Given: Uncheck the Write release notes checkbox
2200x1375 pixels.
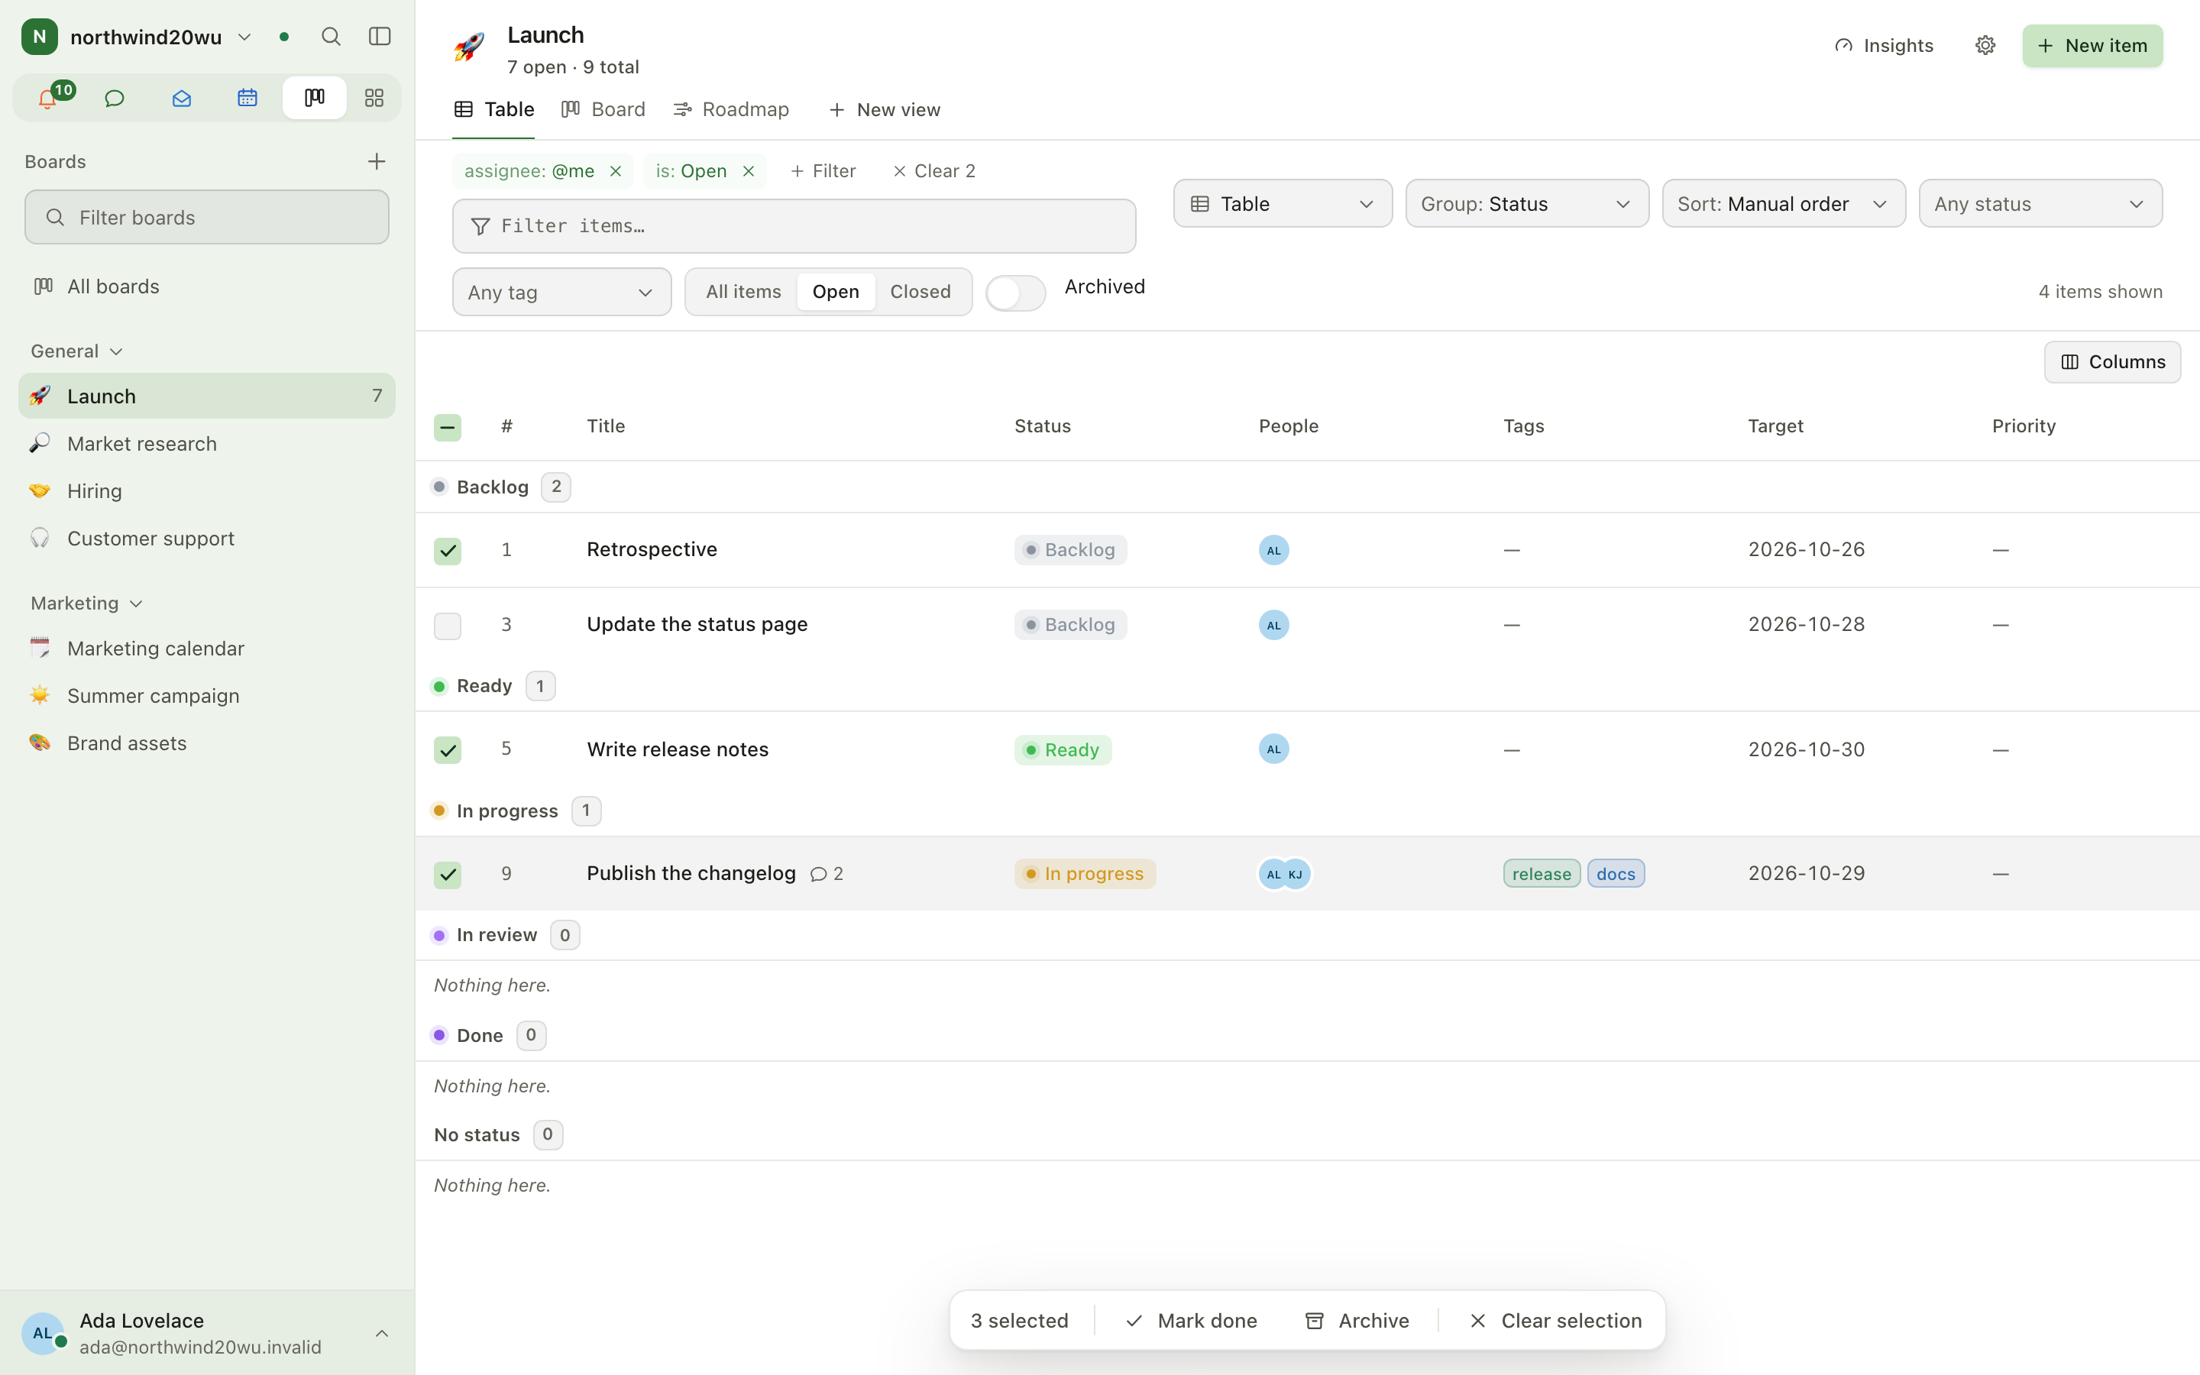Looking at the screenshot, I should click(448, 750).
